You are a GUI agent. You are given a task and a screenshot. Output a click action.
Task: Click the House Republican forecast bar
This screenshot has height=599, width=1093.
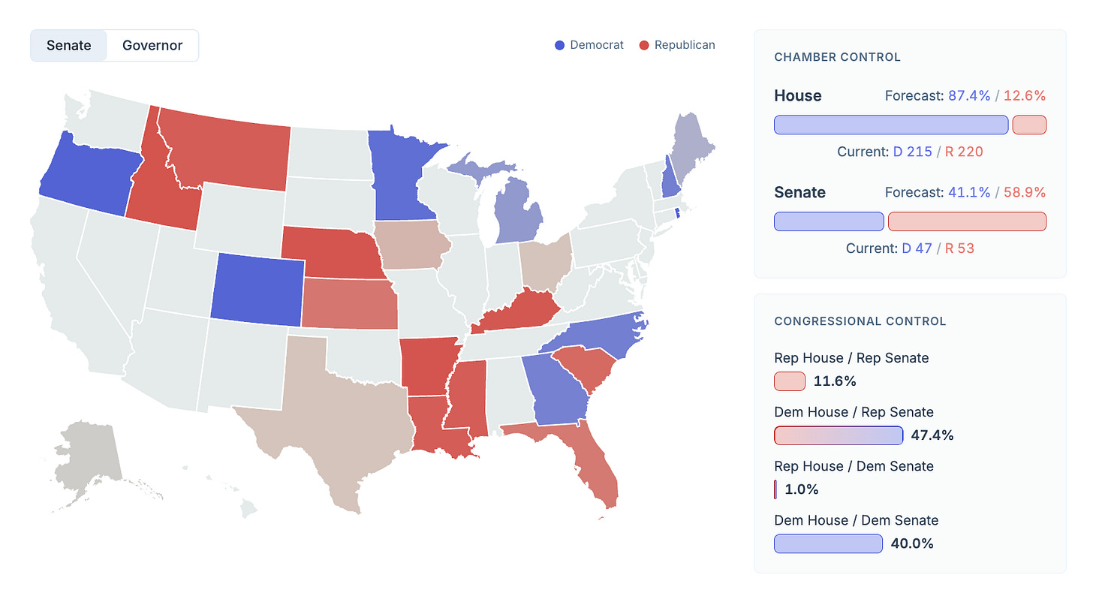point(1029,125)
